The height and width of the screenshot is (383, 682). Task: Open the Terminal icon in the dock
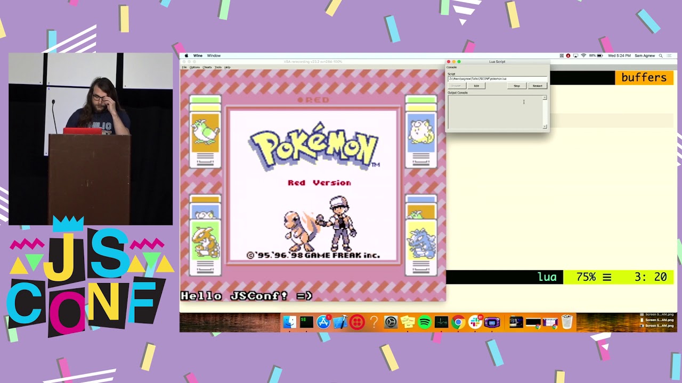click(307, 322)
